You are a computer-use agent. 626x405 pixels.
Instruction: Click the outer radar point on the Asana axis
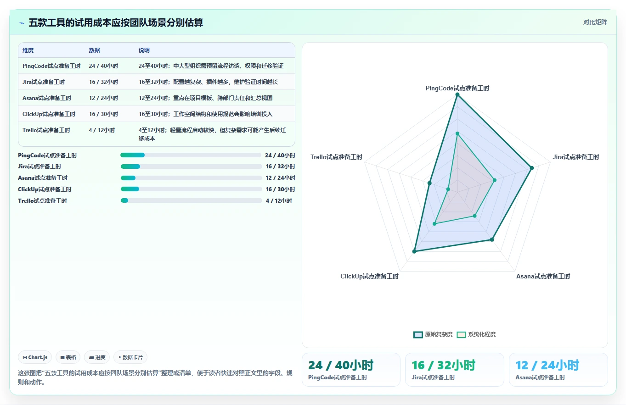[x=492, y=239]
